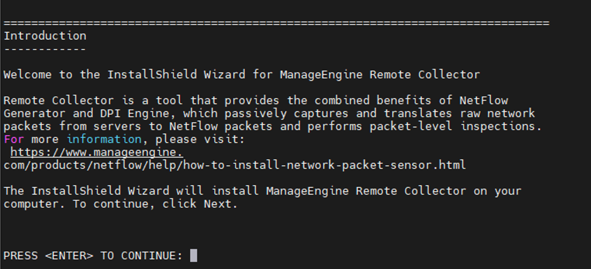
Task: Click the text "please visit:"
Action: tap(200, 139)
